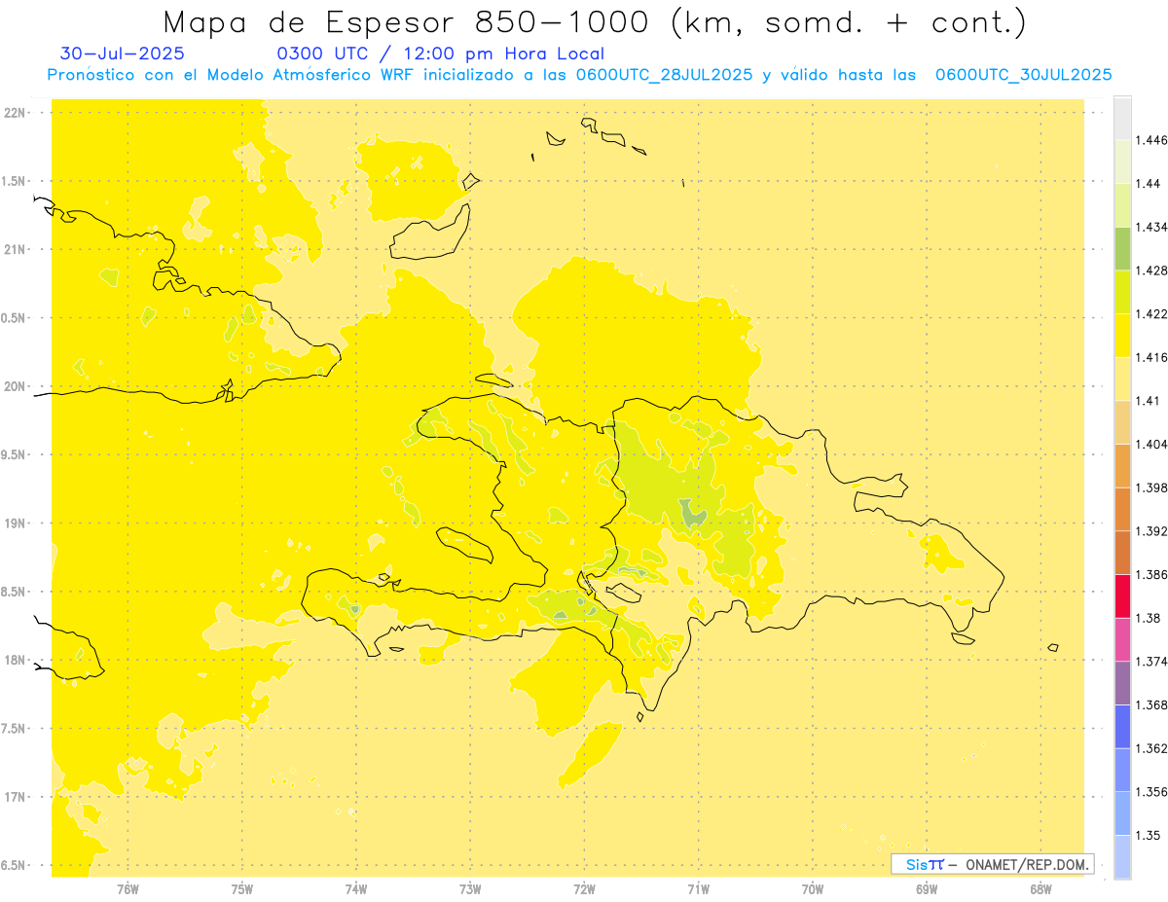Click the green 1.428–1.434 colorbar segment
The width and height of the screenshot is (1168, 902).
tap(1122, 248)
